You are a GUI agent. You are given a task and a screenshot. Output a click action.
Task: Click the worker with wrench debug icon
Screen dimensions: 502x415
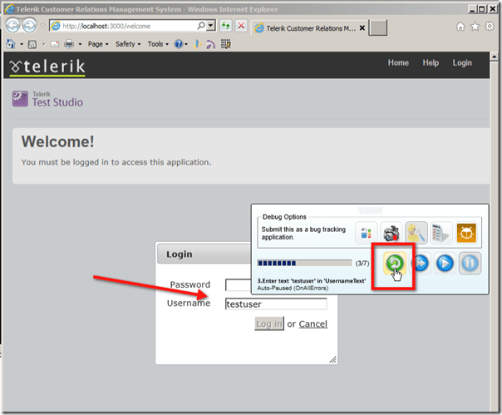[416, 233]
